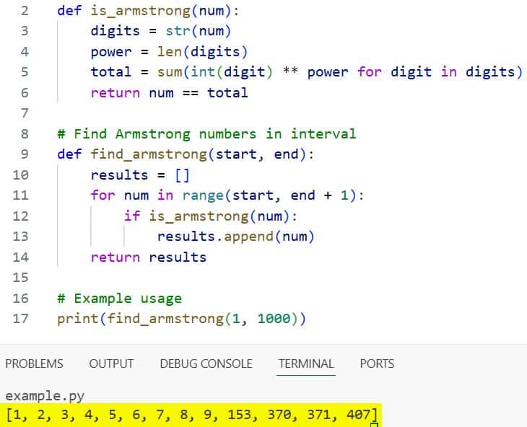Click line number 9 in the gutter
Image resolution: width=527 pixels, height=427 pixels.
click(x=24, y=154)
